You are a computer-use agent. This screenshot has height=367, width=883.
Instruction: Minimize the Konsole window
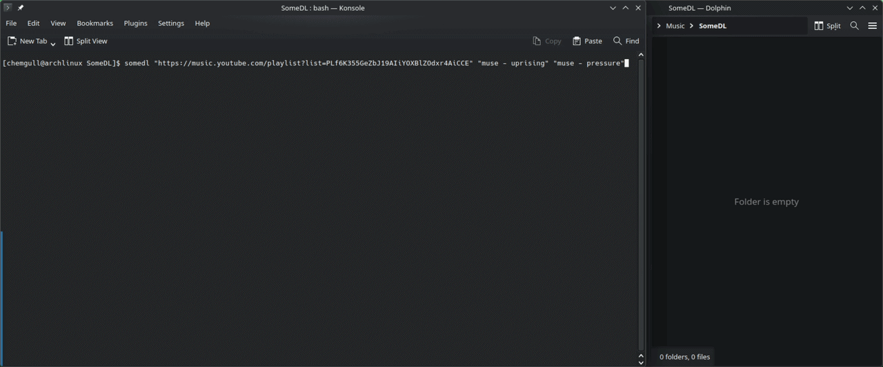click(x=613, y=8)
